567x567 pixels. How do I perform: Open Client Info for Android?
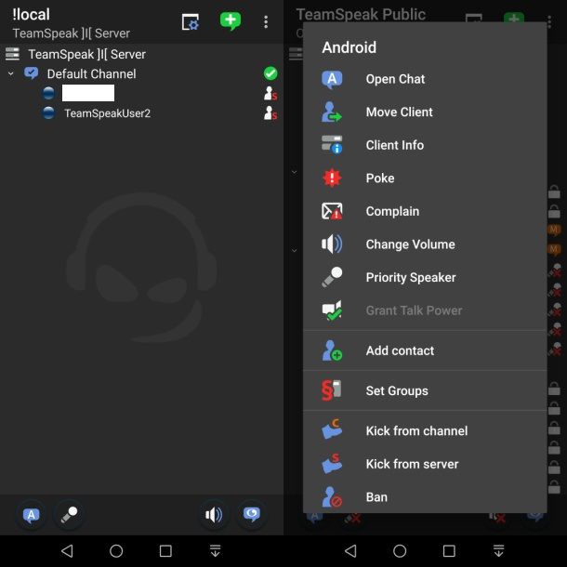pyautogui.click(x=425, y=145)
